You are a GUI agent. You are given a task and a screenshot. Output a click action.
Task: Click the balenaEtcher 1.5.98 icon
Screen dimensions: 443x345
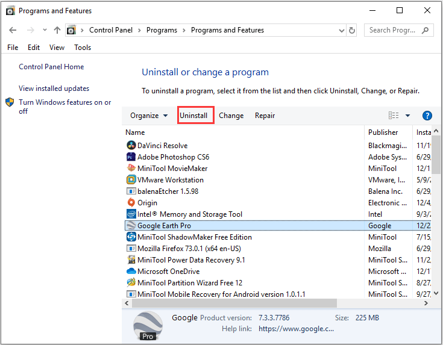click(131, 191)
